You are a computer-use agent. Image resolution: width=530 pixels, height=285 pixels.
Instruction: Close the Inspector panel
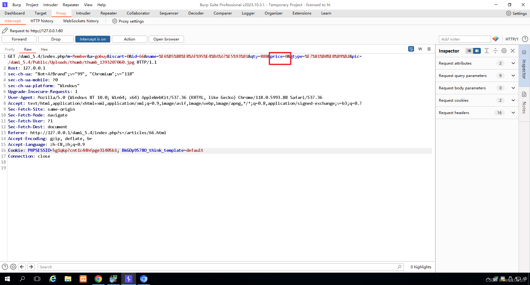[513, 51]
